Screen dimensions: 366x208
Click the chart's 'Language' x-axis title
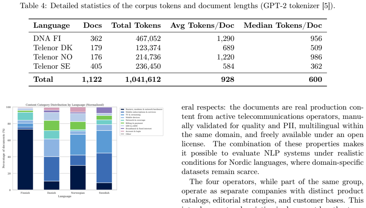[x=64, y=196]
